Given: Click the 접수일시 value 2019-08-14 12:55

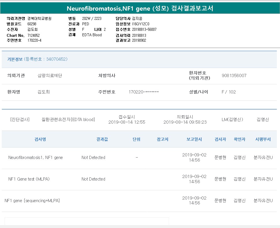Looking at the screenshot, I should point(127,122).
